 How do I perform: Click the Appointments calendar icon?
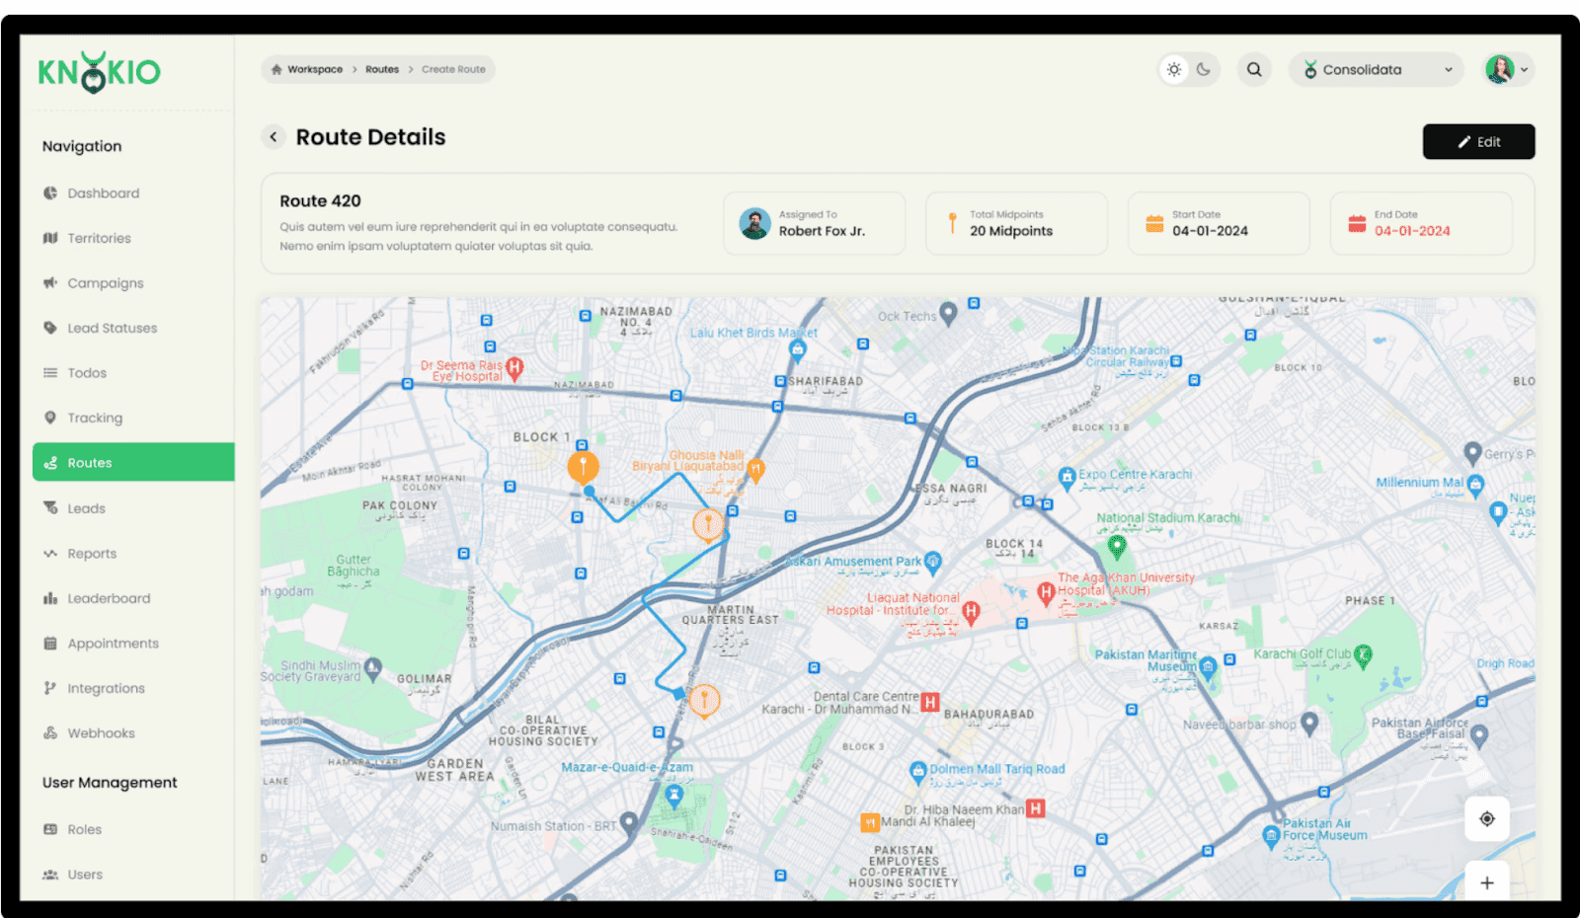(x=50, y=644)
